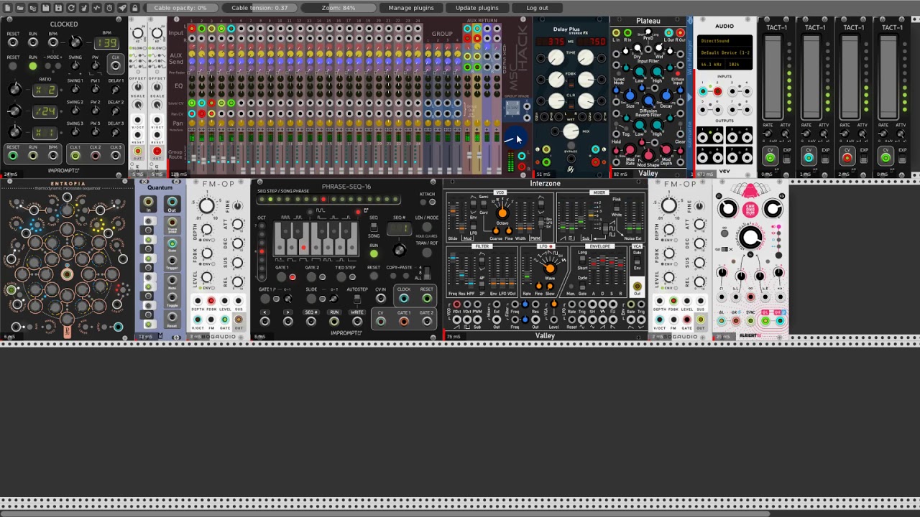The width and height of the screenshot is (920, 517).
Task: Click the yellow Out jack on Interzone
Action: (637, 287)
